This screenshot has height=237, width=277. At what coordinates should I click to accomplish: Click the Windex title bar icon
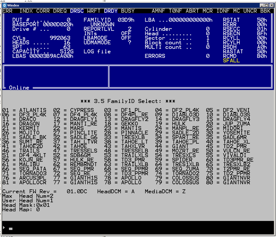[4, 5]
